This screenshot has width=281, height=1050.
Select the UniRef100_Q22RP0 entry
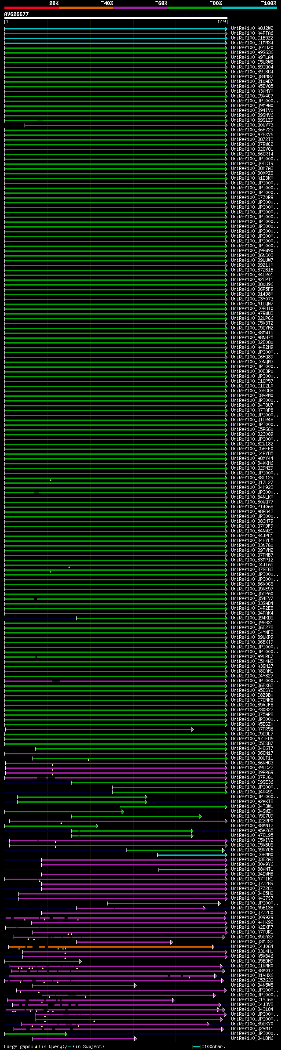(x=252, y=821)
